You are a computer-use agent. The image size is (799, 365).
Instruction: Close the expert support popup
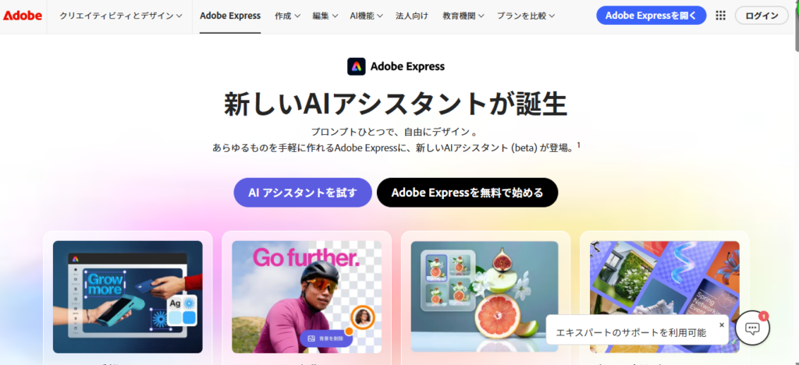722,324
